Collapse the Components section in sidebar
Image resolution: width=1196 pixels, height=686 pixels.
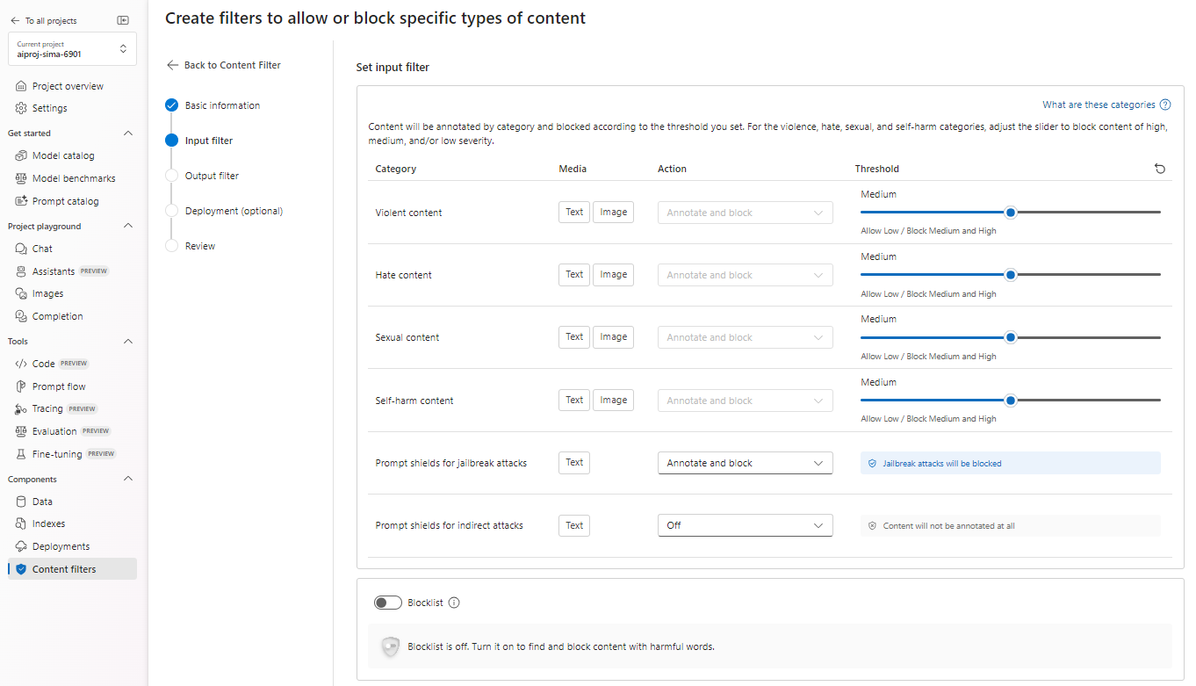coord(128,480)
